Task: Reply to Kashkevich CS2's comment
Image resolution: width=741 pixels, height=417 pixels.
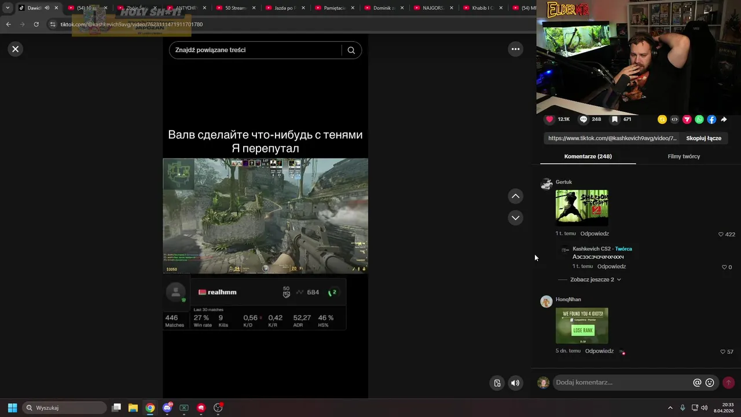Action: 611,266
